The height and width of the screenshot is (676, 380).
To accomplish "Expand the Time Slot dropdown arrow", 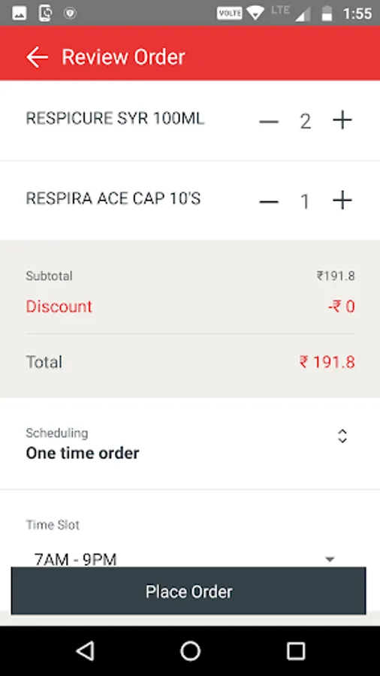I will pos(330,560).
